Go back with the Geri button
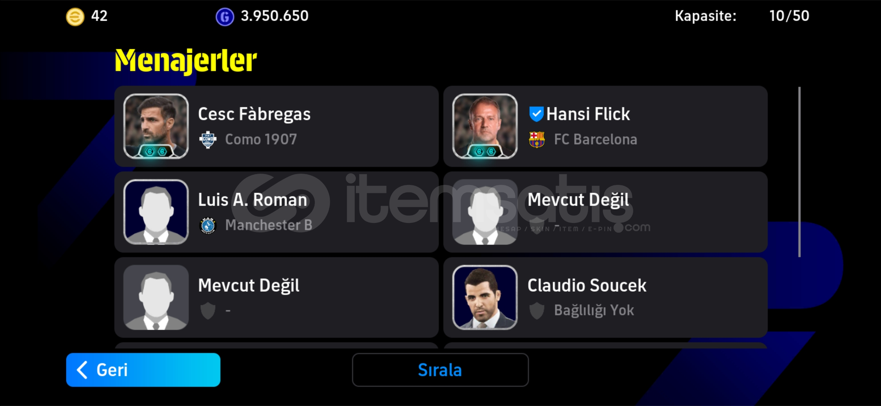 point(143,370)
